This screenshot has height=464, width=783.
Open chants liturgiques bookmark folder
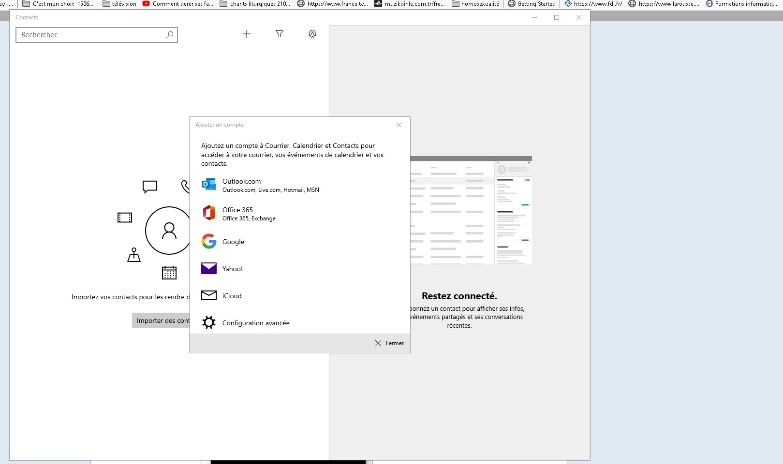(255, 4)
